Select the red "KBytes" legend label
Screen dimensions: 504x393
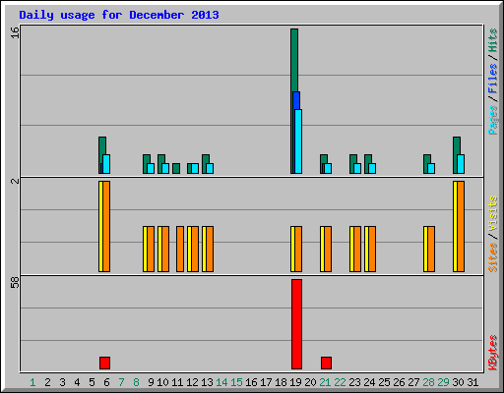(492, 353)
